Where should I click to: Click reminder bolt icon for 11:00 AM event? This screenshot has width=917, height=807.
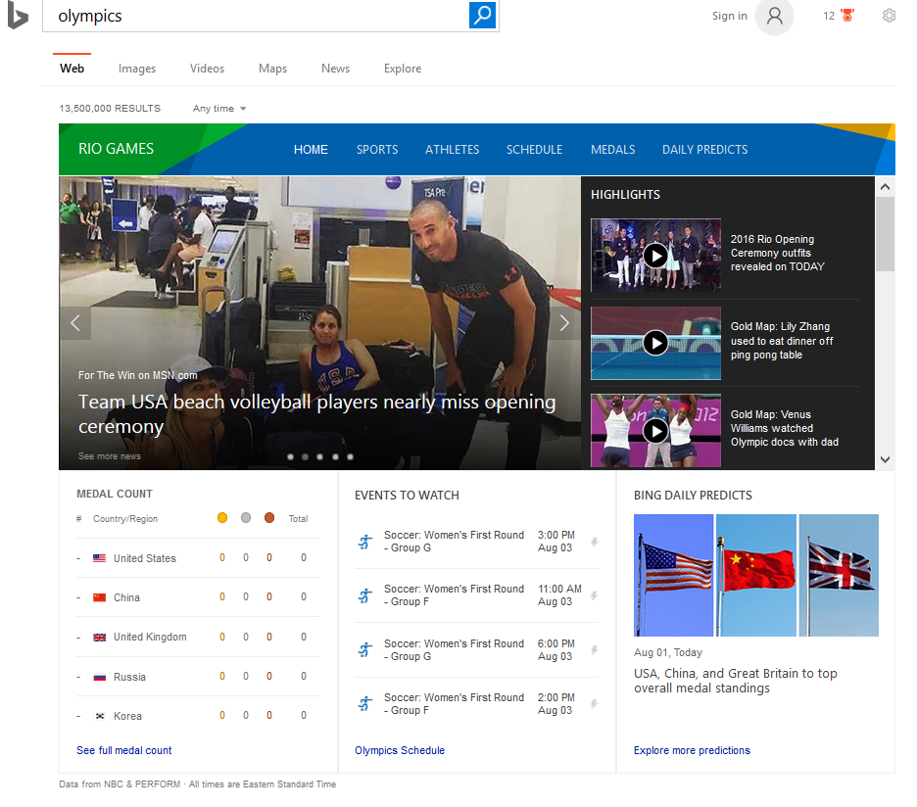coord(594,595)
